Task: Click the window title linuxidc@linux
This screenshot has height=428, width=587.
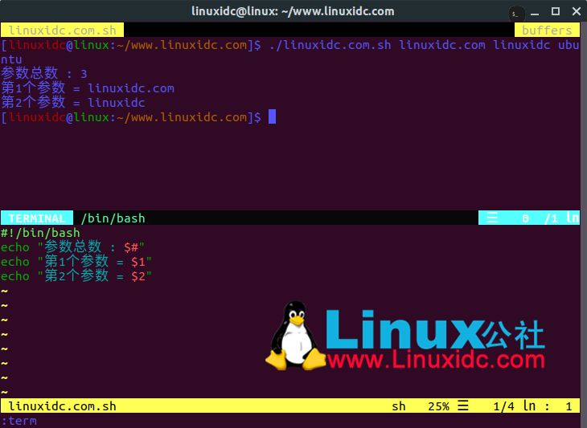Action: [x=293, y=11]
